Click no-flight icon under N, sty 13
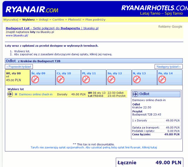 click(137, 80)
